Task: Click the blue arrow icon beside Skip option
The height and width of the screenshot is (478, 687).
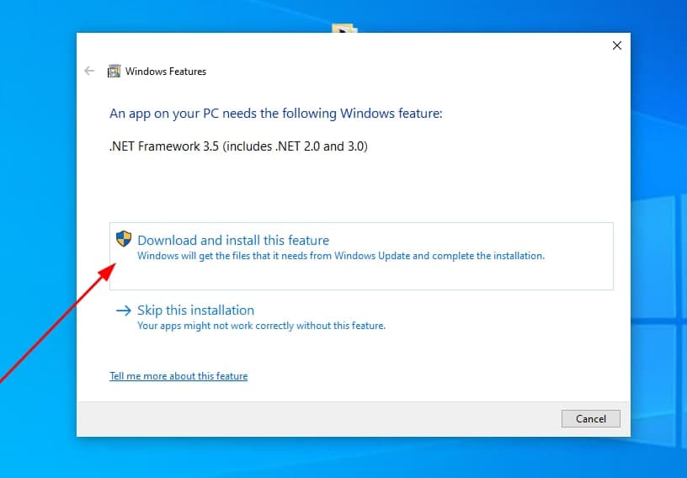Action: coord(123,311)
